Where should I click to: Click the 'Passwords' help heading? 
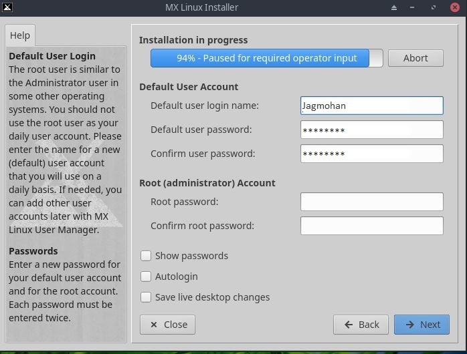33,251
